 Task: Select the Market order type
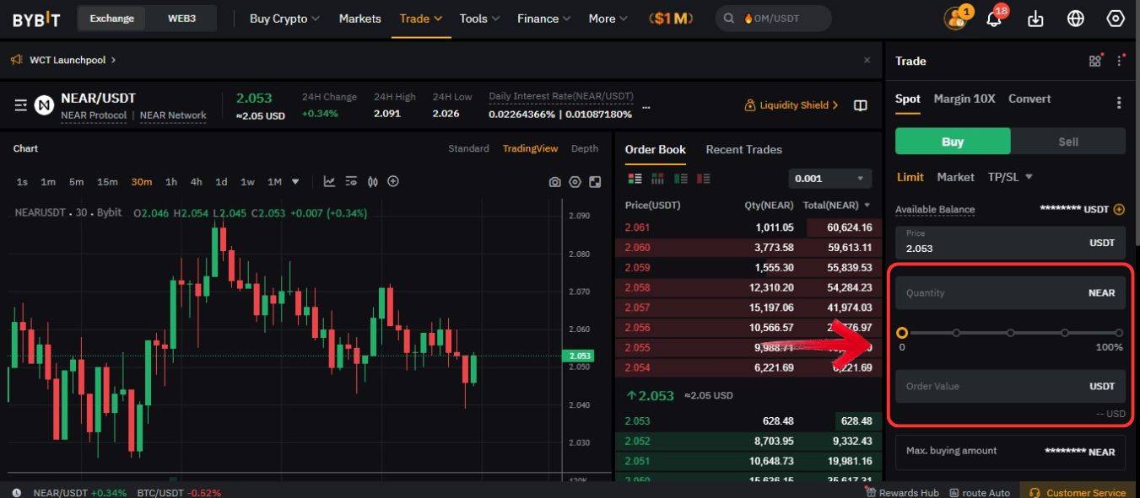tap(955, 177)
